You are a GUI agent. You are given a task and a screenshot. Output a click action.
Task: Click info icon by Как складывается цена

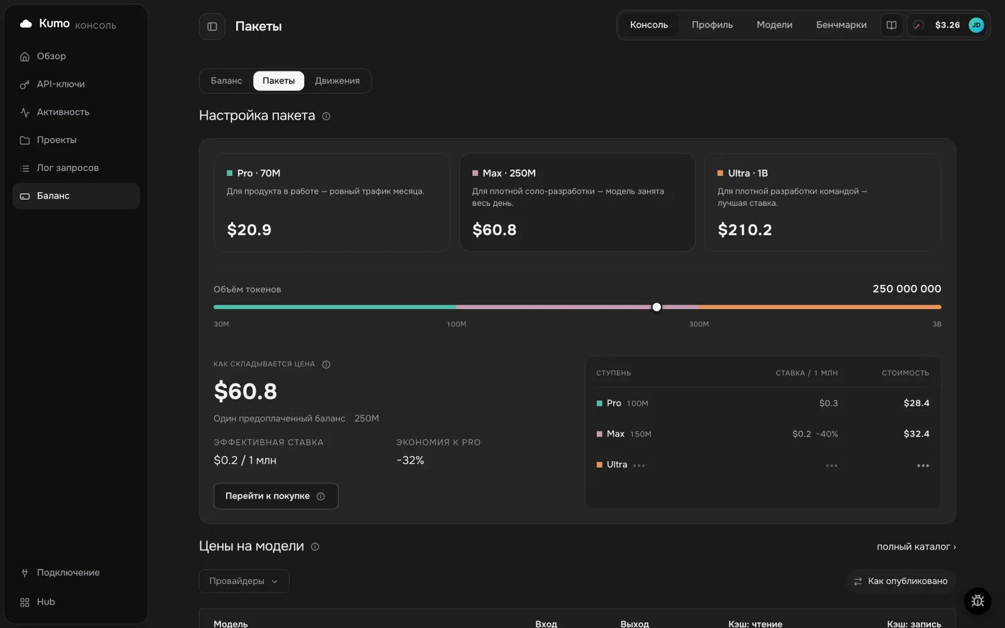pos(326,364)
